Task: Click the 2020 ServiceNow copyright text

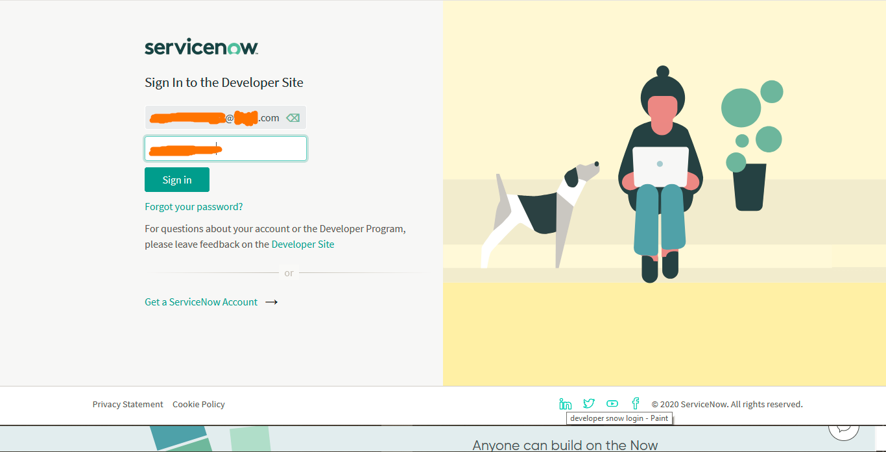Action: 727,404
